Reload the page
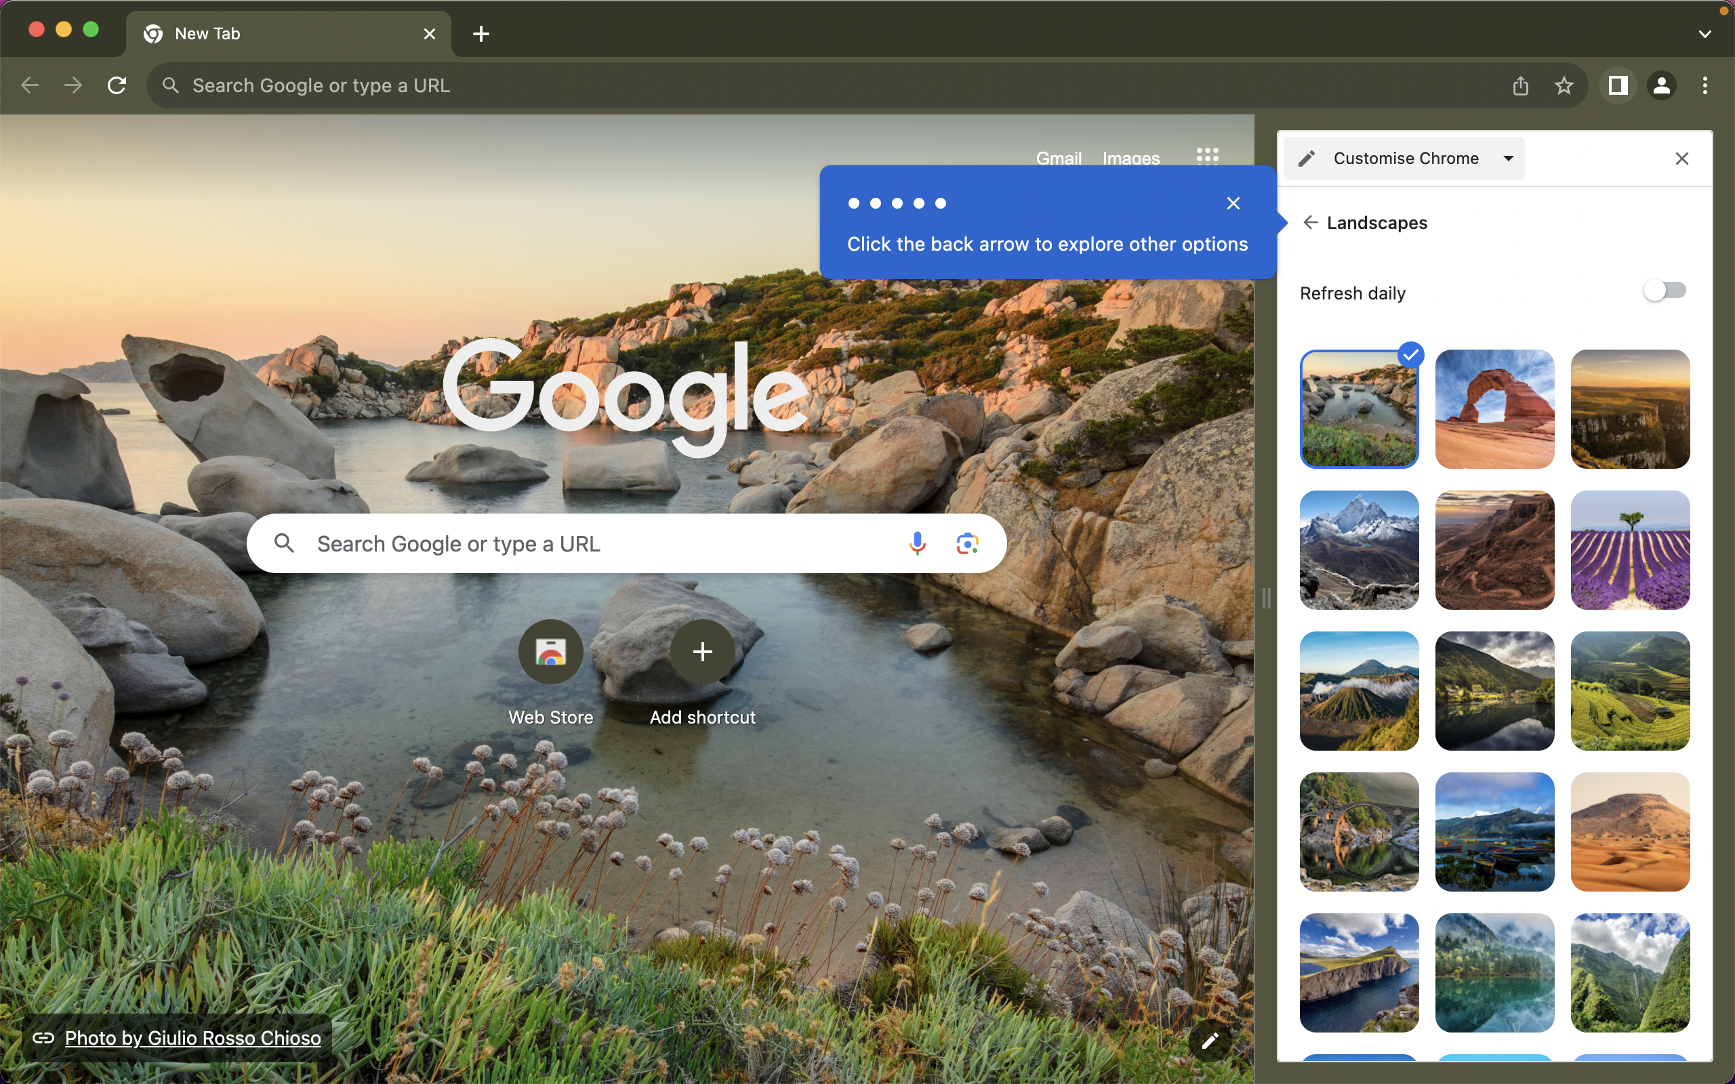Viewport: 1735px width, 1084px height. tap(117, 86)
